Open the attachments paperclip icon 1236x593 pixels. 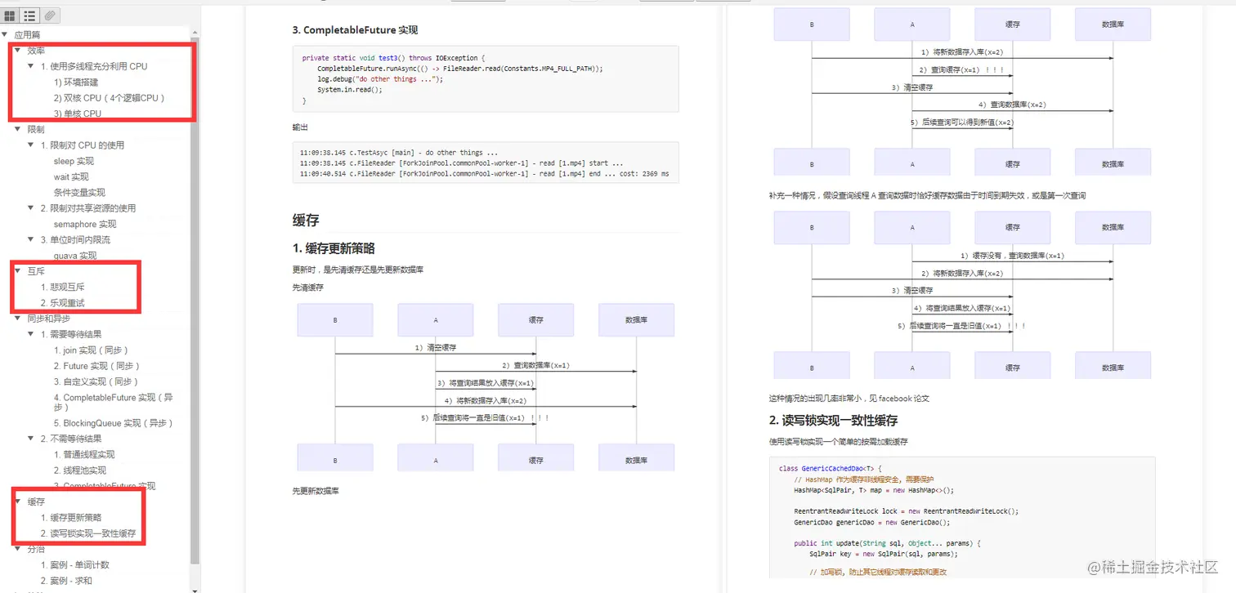click(51, 15)
